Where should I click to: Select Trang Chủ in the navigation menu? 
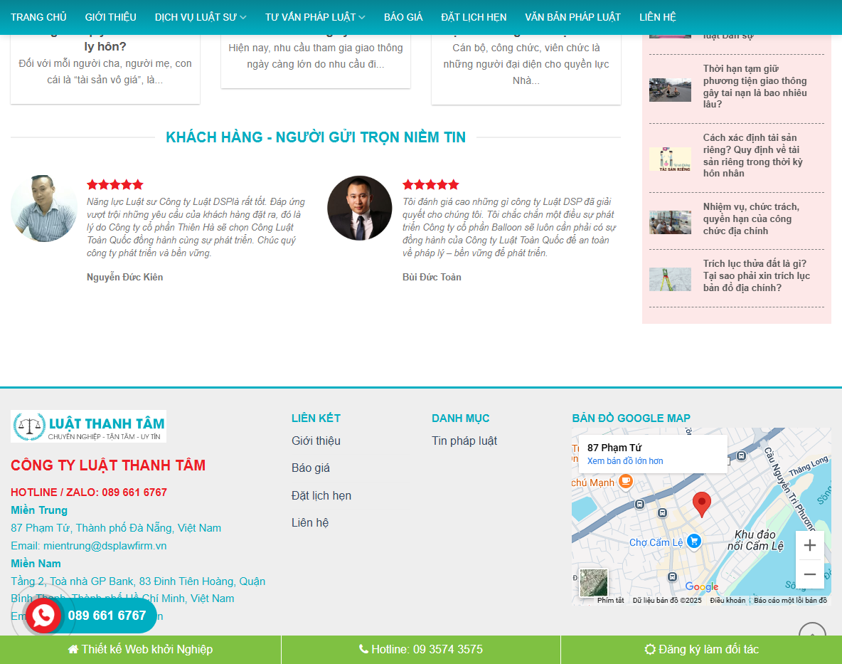pos(38,17)
